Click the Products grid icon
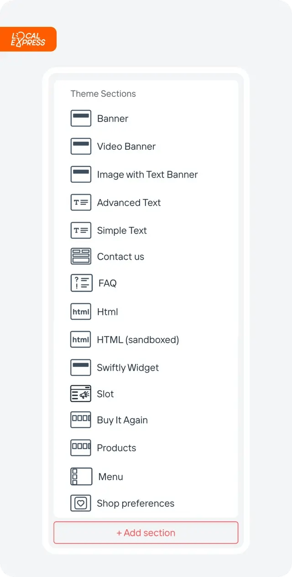The height and width of the screenshot is (577, 292). pos(81,447)
